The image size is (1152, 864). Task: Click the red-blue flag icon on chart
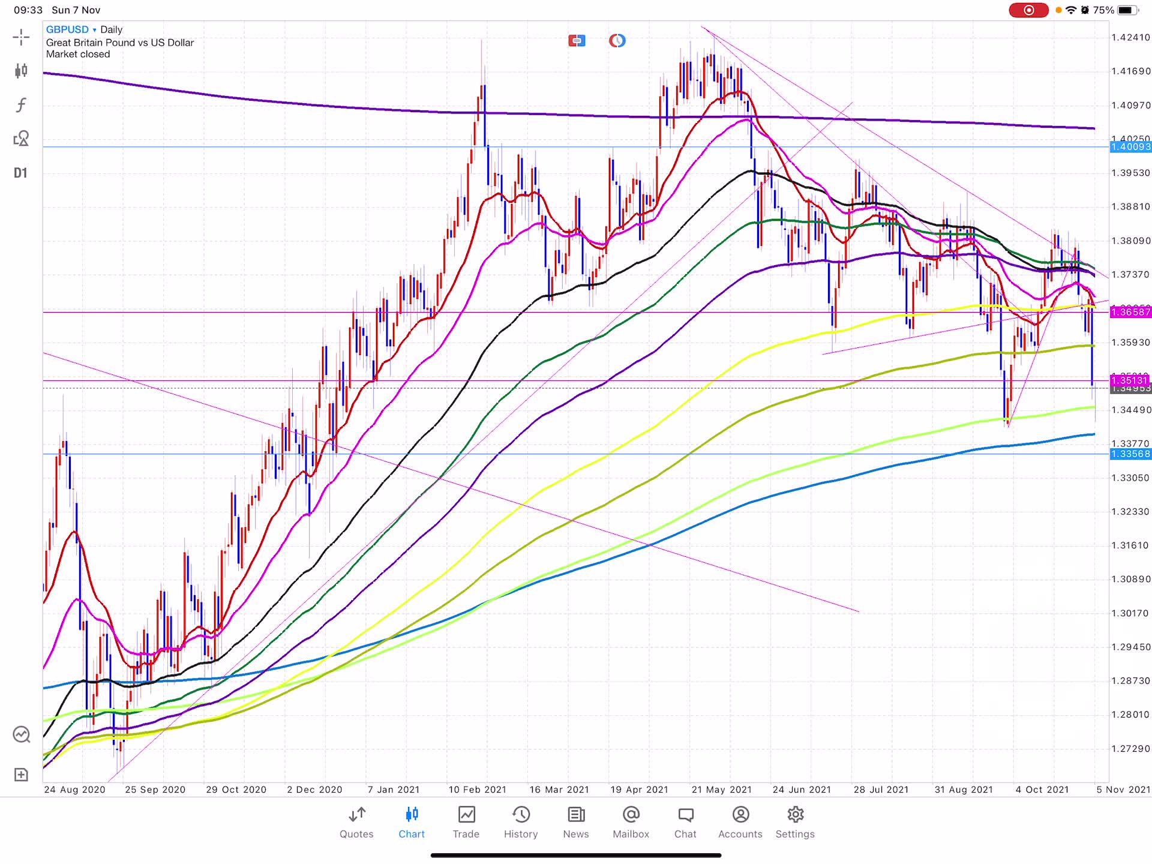coord(577,41)
